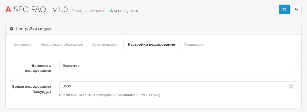Select the Автогенерация tab

105,45
